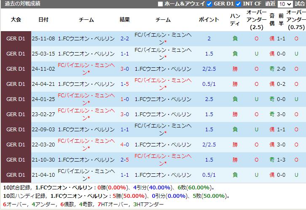306x210 pixels.
Task: Select the GER D1 cell for 24-01-25
Action: (16, 99)
